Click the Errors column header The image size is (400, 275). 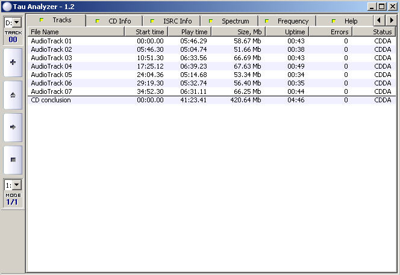point(330,32)
